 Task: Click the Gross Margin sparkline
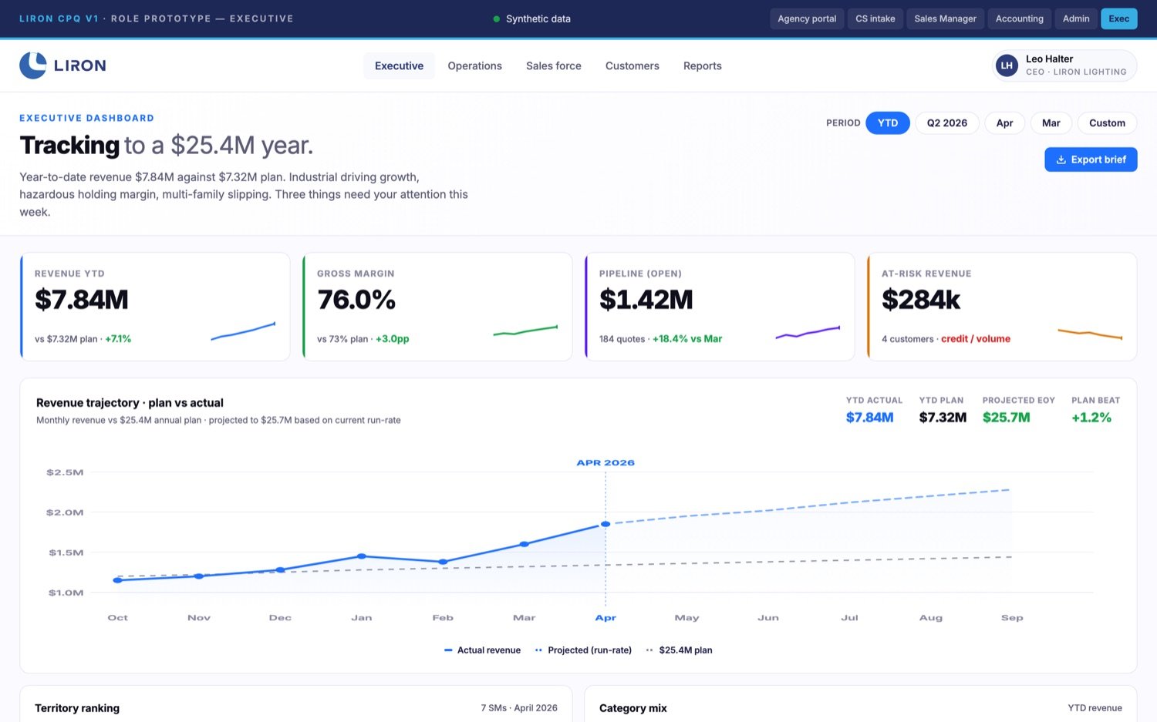tap(525, 331)
